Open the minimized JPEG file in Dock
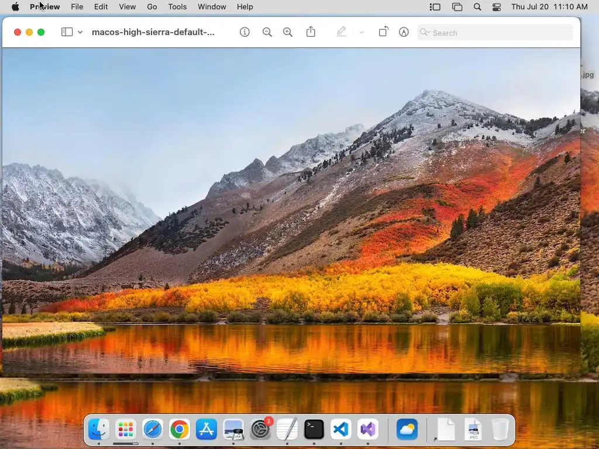 [473, 429]
